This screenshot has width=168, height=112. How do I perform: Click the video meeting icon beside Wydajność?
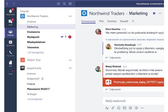pos(62,37)
